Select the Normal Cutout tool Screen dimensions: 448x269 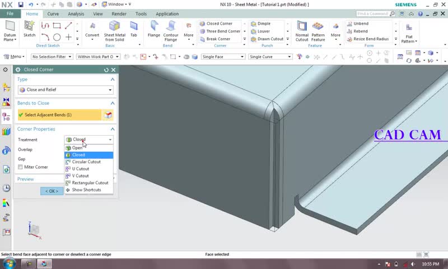tap(302, 31)
